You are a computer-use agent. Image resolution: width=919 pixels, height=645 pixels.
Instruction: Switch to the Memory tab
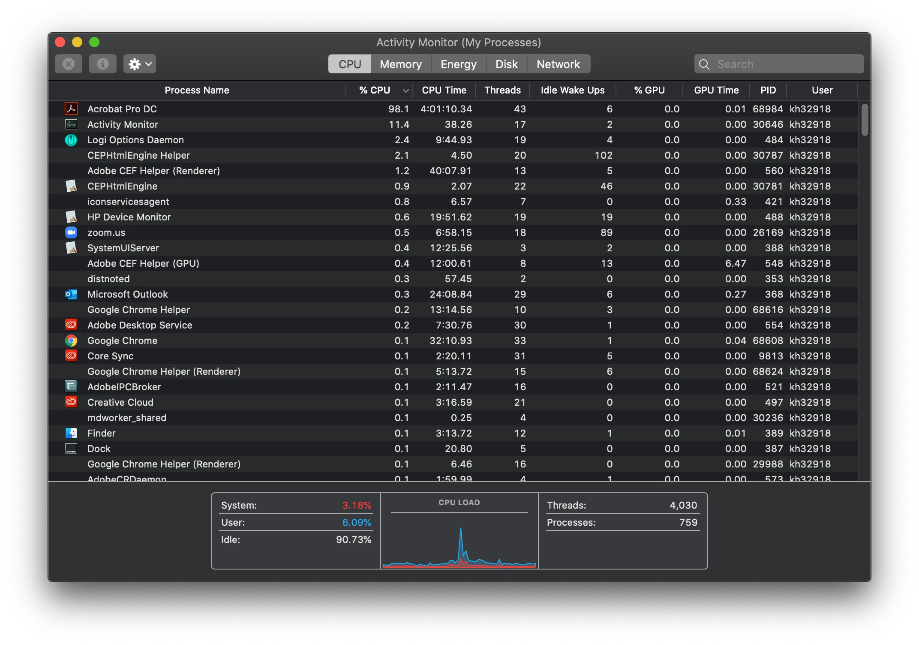coord(400,64)
